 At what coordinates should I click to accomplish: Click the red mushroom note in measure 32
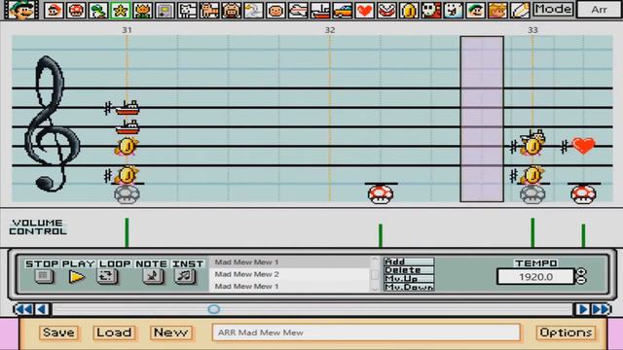point(381,194)
